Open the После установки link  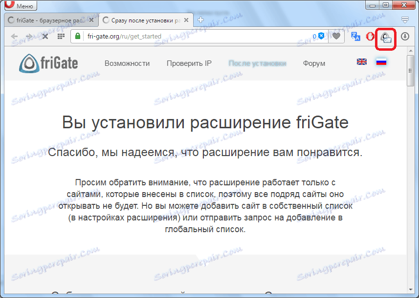click(257, 63)
